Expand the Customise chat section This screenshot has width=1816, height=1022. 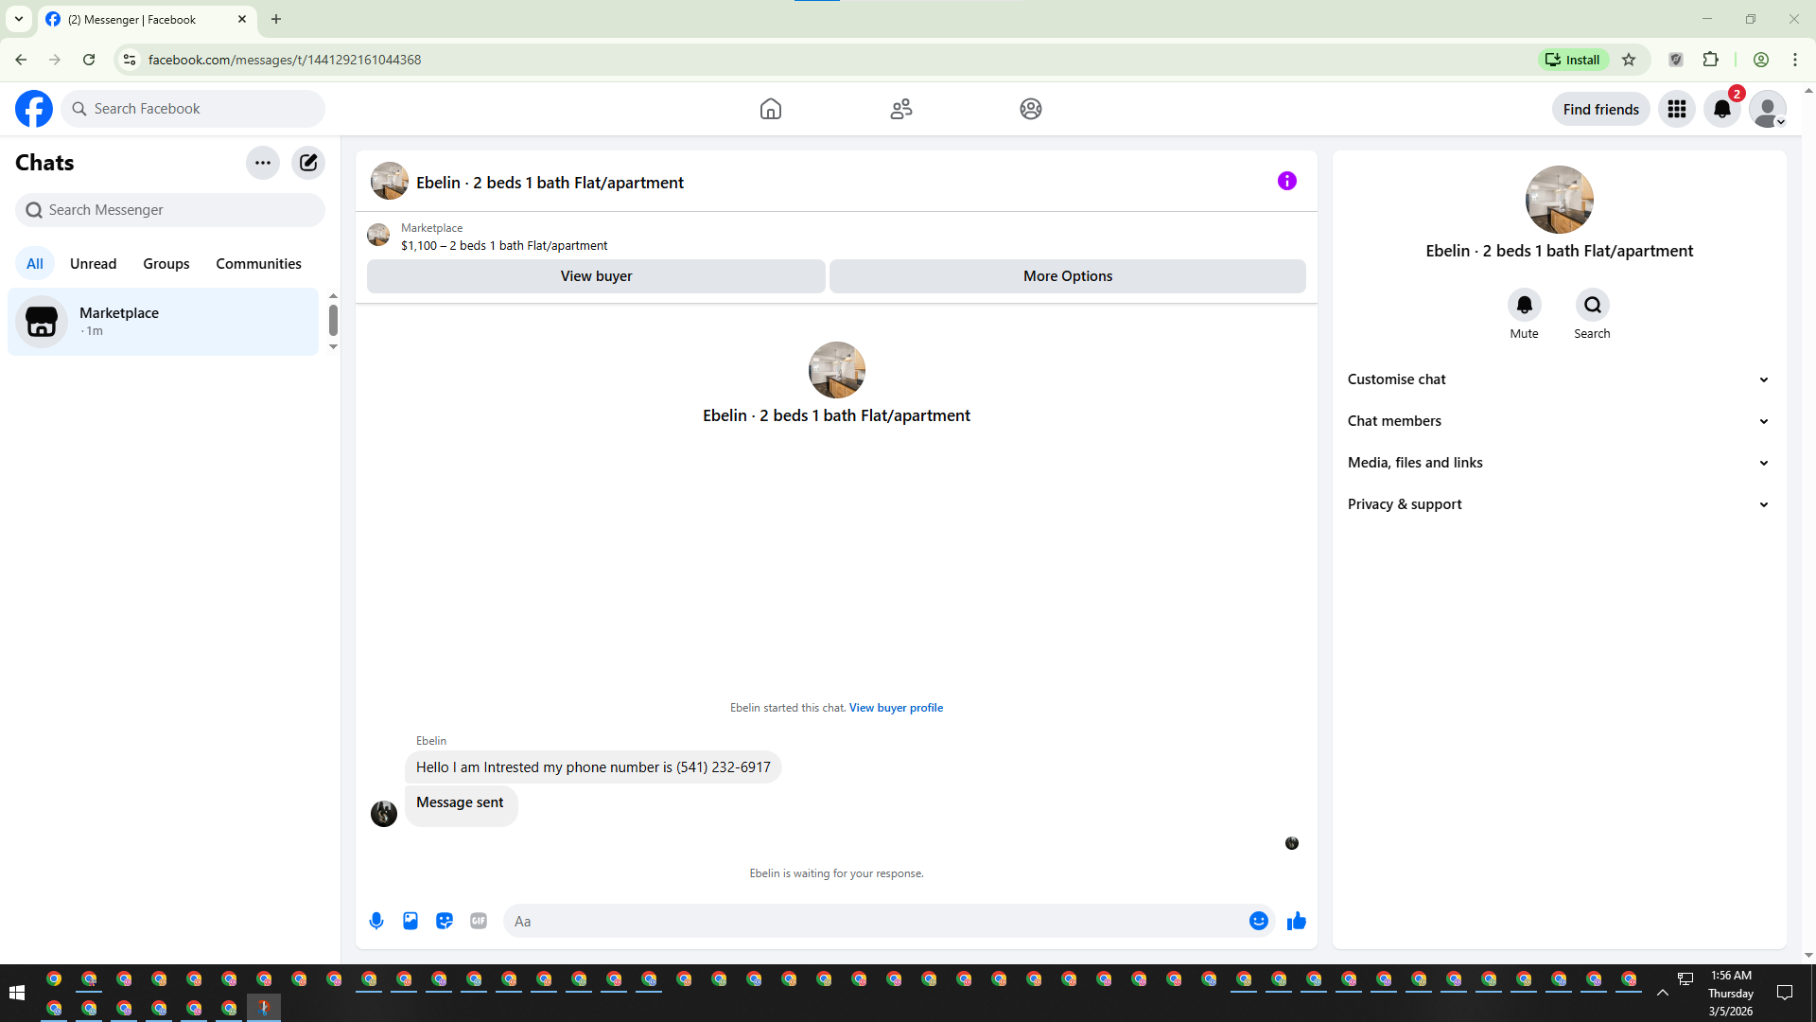[1560, 379]
